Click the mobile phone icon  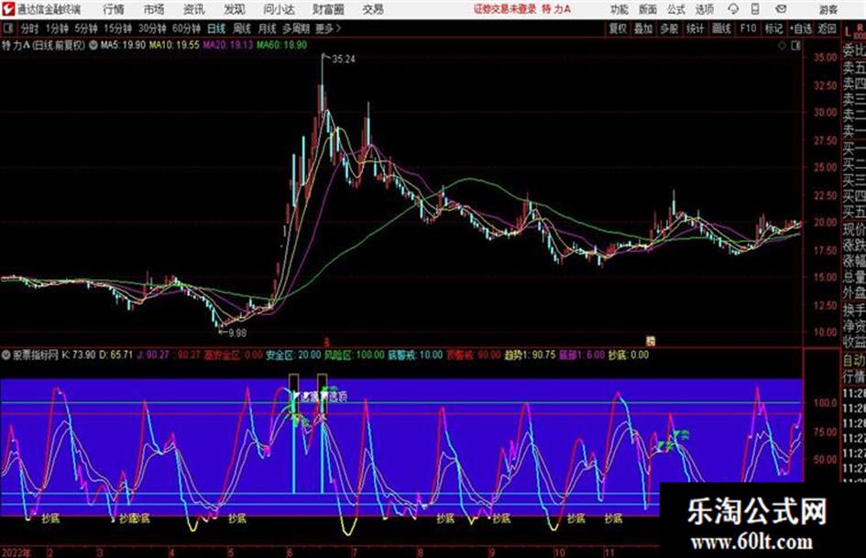point(755,9)
